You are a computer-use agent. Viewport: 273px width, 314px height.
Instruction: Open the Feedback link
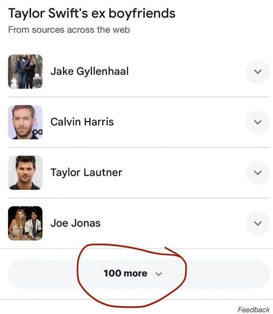click(253, 310)
